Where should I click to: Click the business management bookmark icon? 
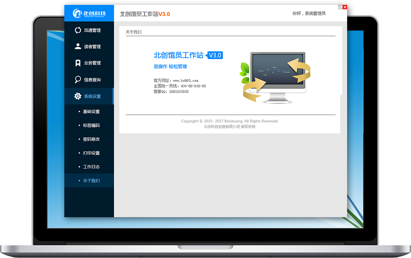coord(78,63)
